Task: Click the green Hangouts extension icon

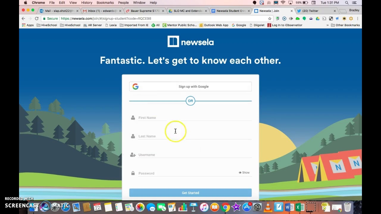Action: [304, 18]
